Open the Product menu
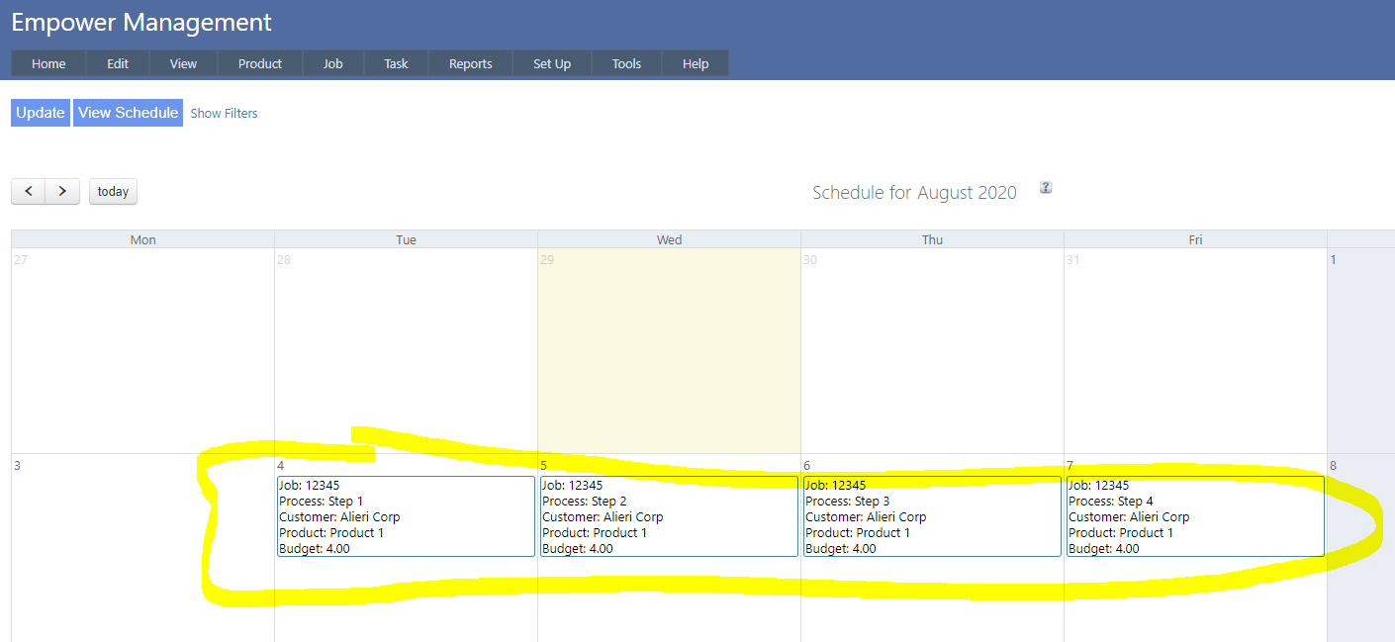 click(x=260, y=63)
